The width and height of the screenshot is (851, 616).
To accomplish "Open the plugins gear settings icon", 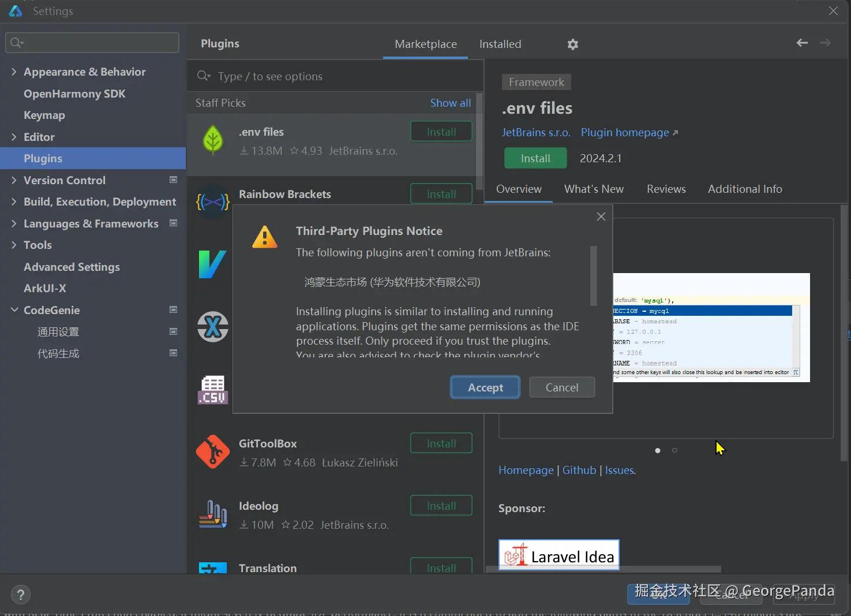I will (572, 44).
